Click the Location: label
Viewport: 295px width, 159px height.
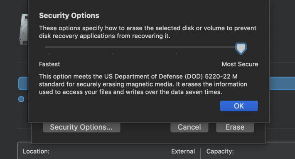[x=36, y=151]
